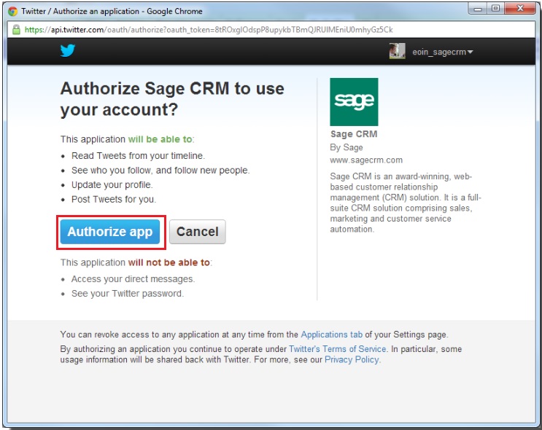Open the Applications tab link
542x430 pixels.
pyautogui.click(x=331, y=335)
